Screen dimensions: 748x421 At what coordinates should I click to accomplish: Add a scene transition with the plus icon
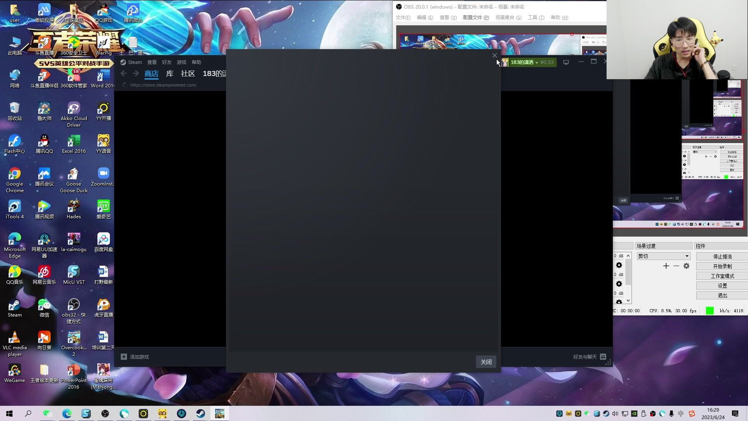[x=666, y=266]
